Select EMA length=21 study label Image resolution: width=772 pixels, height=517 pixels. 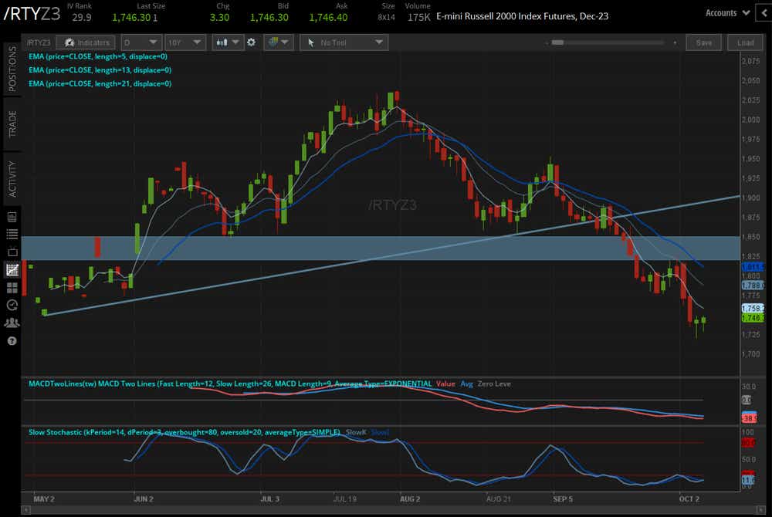100,83
